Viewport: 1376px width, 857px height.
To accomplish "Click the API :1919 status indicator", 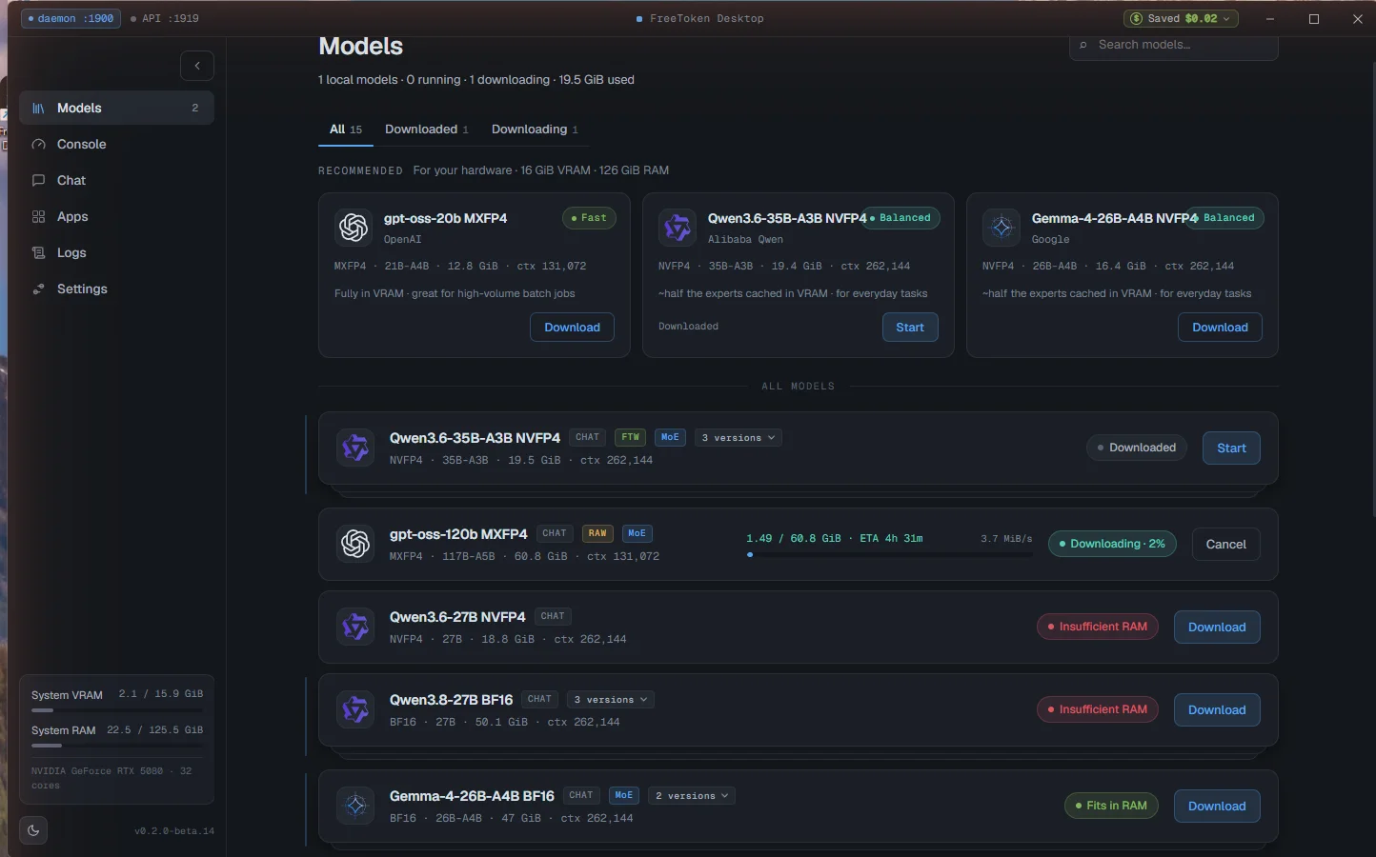I will [165, 18].
